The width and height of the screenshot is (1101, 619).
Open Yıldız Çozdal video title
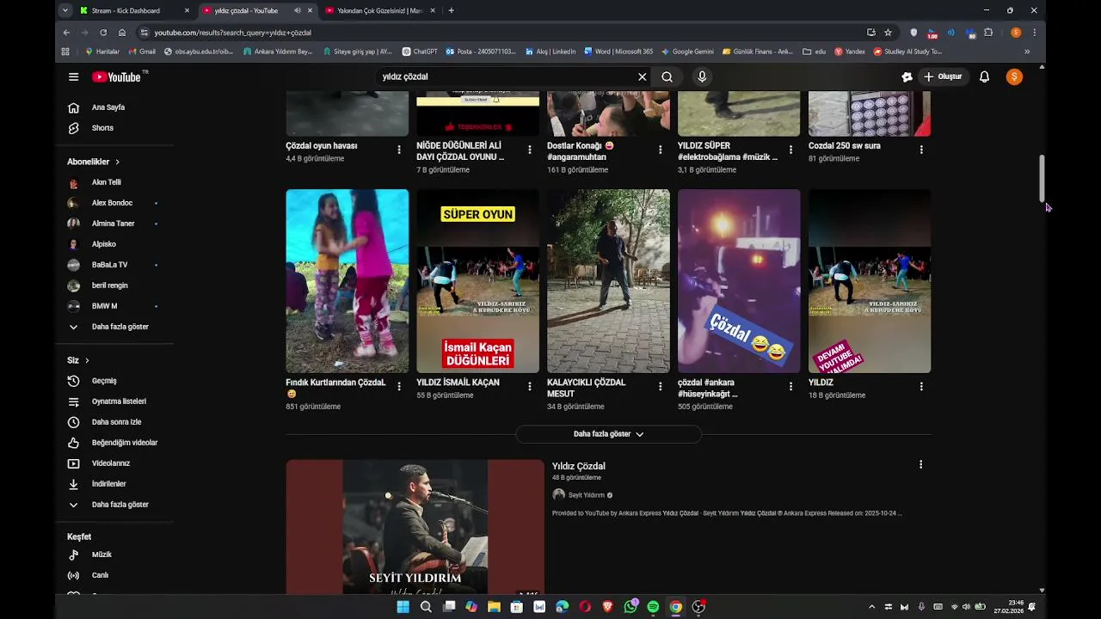coord(578,466)
